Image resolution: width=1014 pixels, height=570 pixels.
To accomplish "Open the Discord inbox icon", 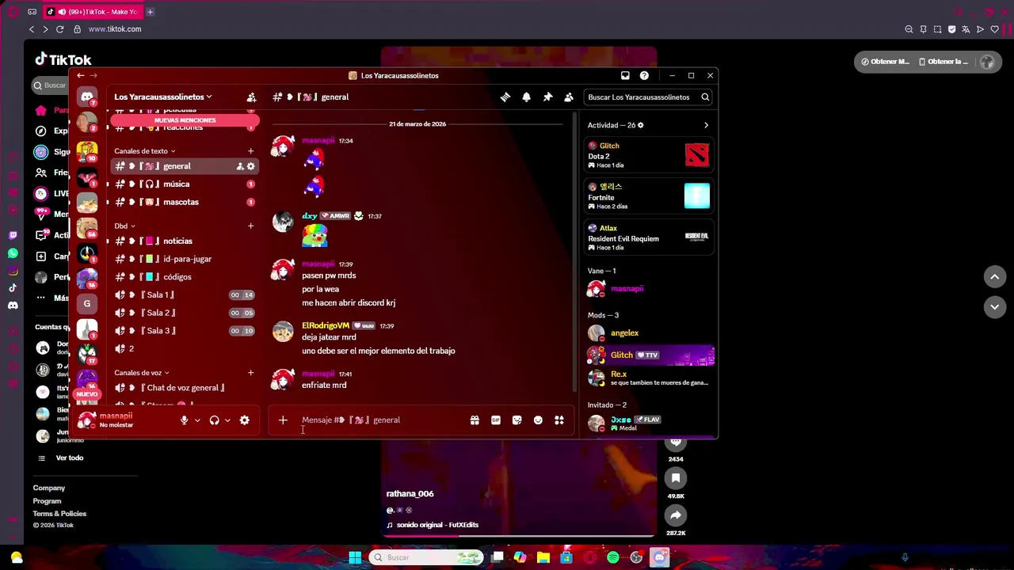I will 625,75.
